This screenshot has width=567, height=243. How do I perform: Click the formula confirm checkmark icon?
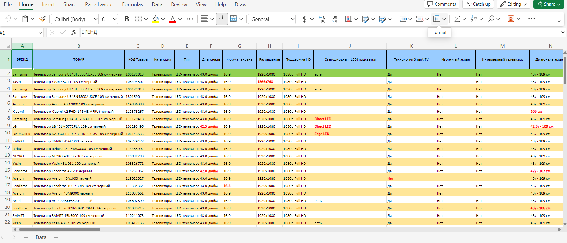[x=62, y=32]
